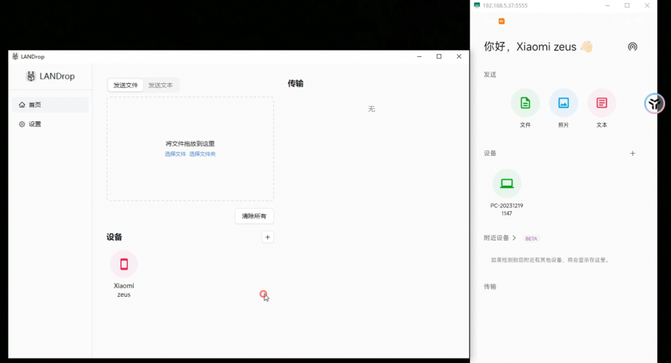Click the Xiaomi zeus phone device icon
Screen dimensions: 671x363
(x=124, y=264)
